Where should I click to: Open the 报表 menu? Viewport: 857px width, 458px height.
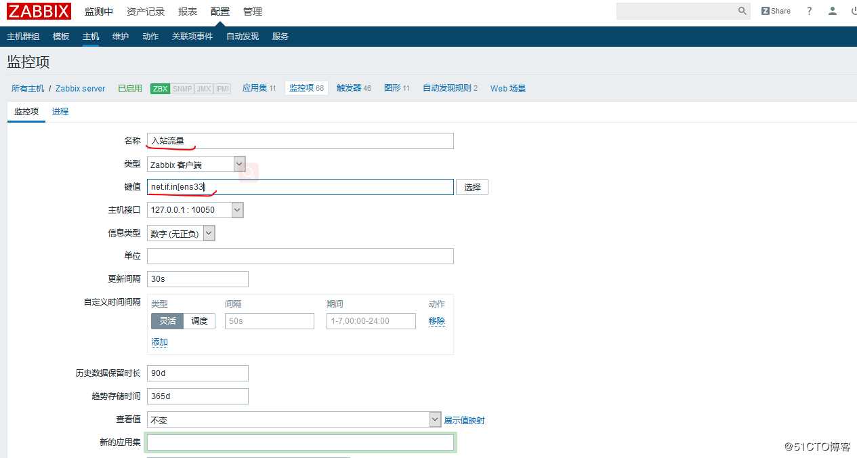pos(188,12)
